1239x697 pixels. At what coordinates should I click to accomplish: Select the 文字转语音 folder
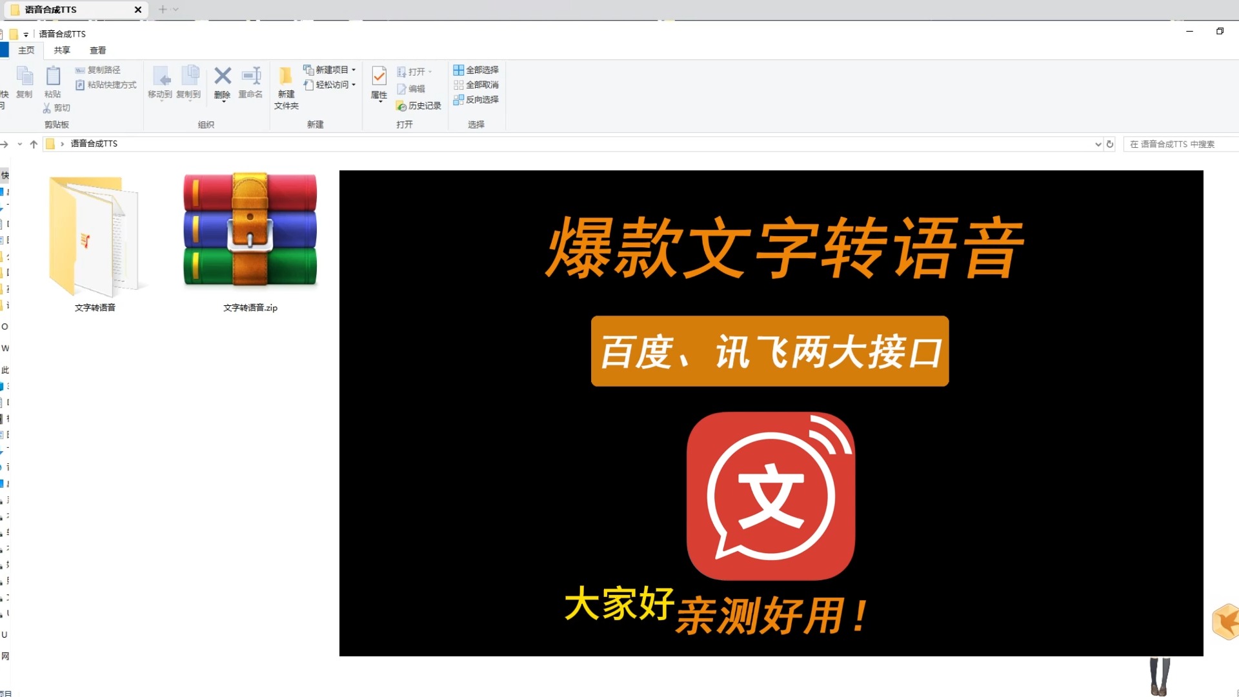tap(95, 244)
